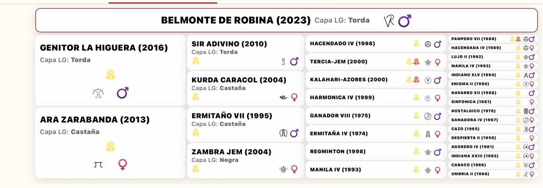Click the Belmonte de Robina (2023) title
The image size is (543, 188).
(236, 20)
